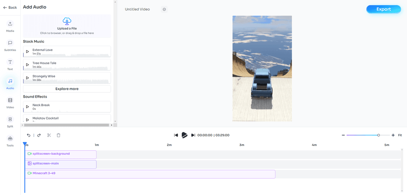Viewport: 407px width, 195px height.
Task: Preview the Tree House Tale track
Action: (x=28, y=64)
